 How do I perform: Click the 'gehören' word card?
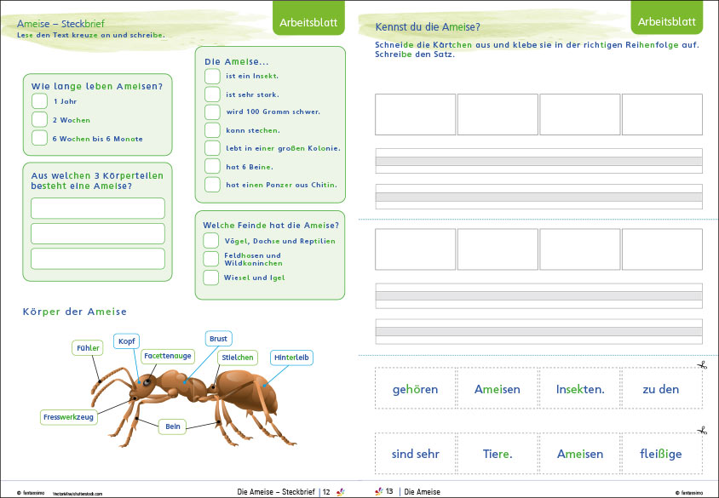[415, 388]
